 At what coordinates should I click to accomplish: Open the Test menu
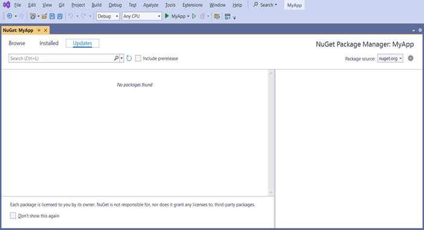(133, 5)
